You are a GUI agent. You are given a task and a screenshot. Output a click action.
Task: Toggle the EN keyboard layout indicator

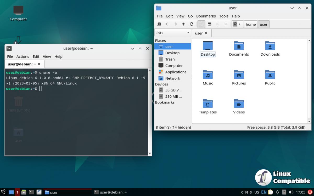click(264, 192)
